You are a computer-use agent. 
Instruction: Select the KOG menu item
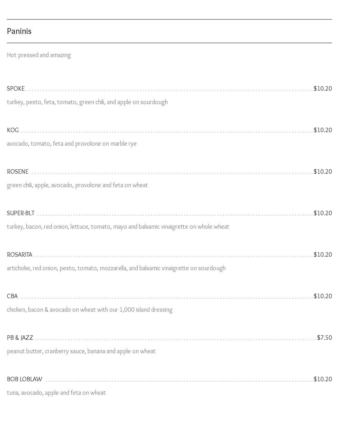click(x=13, y=130)
